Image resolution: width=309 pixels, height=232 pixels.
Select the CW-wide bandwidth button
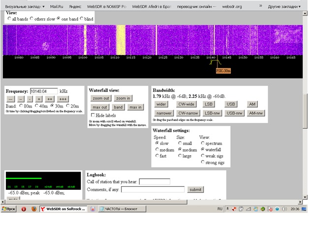tap(187, 104)
